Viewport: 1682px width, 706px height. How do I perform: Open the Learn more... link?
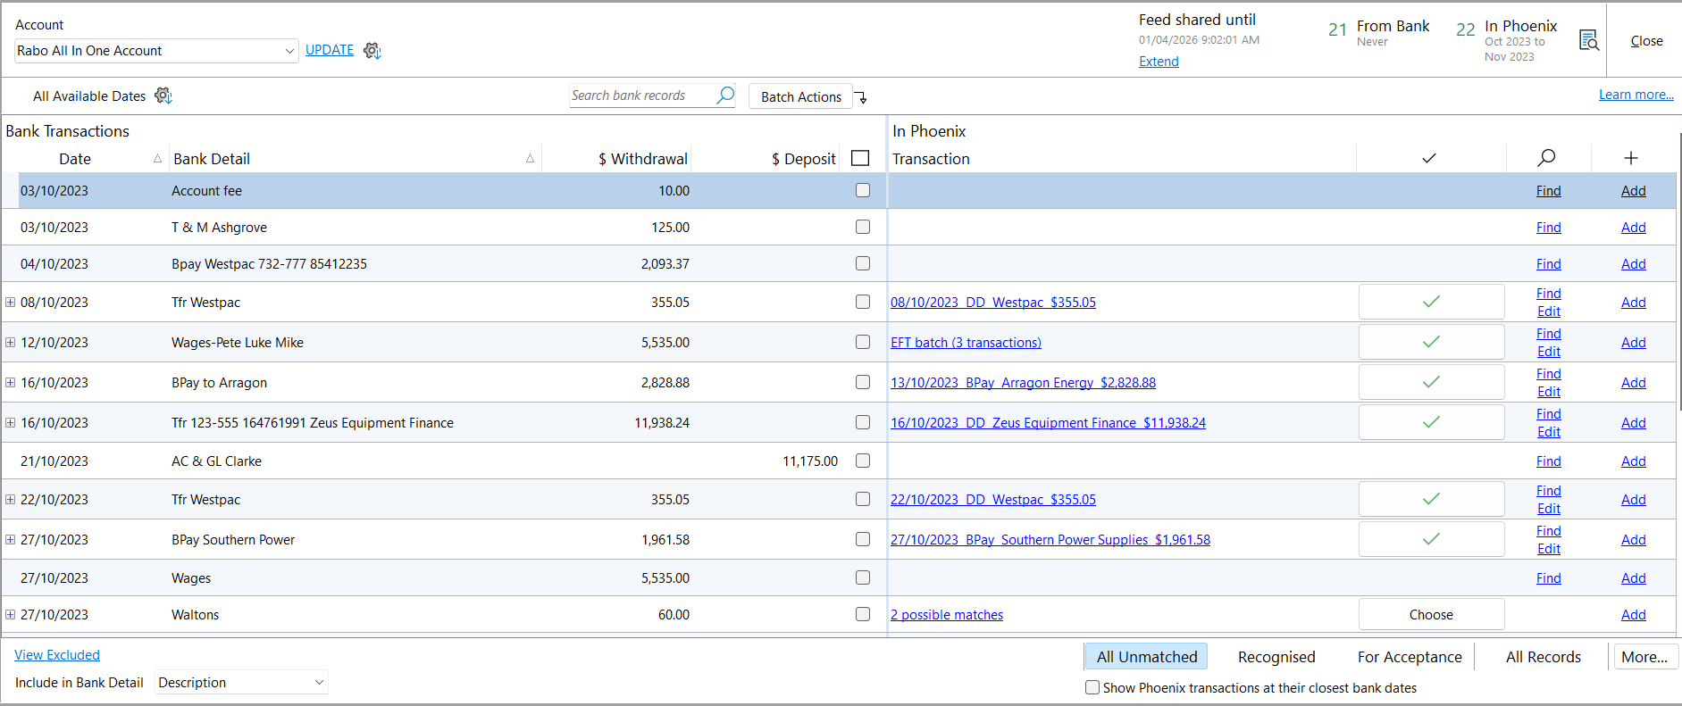(x=1636, y=95)
